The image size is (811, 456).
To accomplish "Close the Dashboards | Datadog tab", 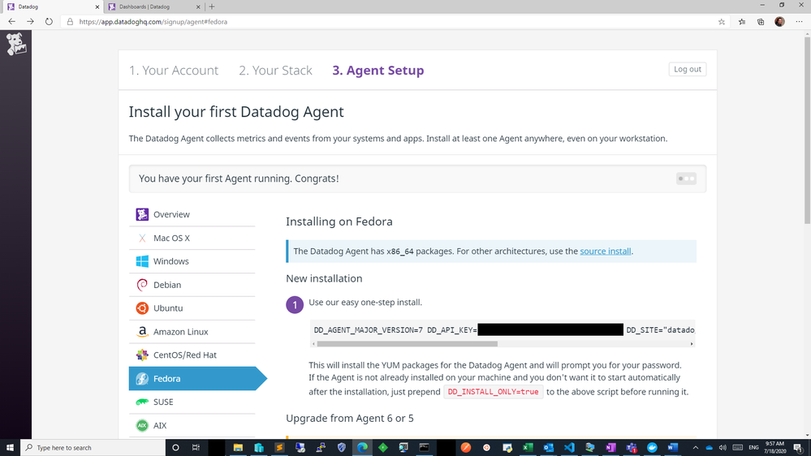I will click(198, 6).
